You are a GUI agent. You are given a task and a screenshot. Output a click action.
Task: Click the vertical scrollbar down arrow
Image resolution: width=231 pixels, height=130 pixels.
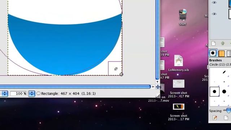tap(157, 82)
